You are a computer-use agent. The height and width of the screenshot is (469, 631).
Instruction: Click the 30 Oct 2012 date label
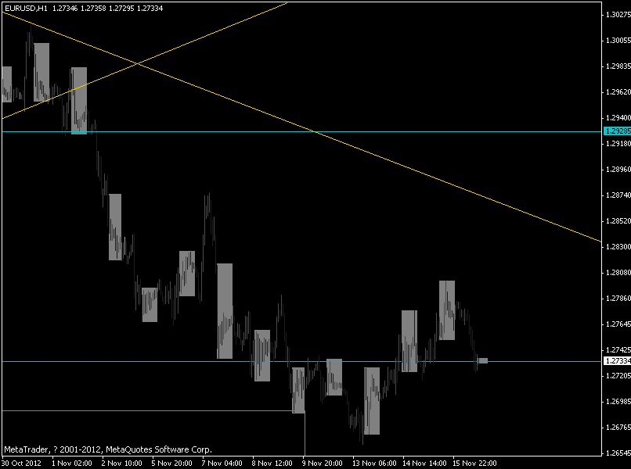(x=21, y=464)
